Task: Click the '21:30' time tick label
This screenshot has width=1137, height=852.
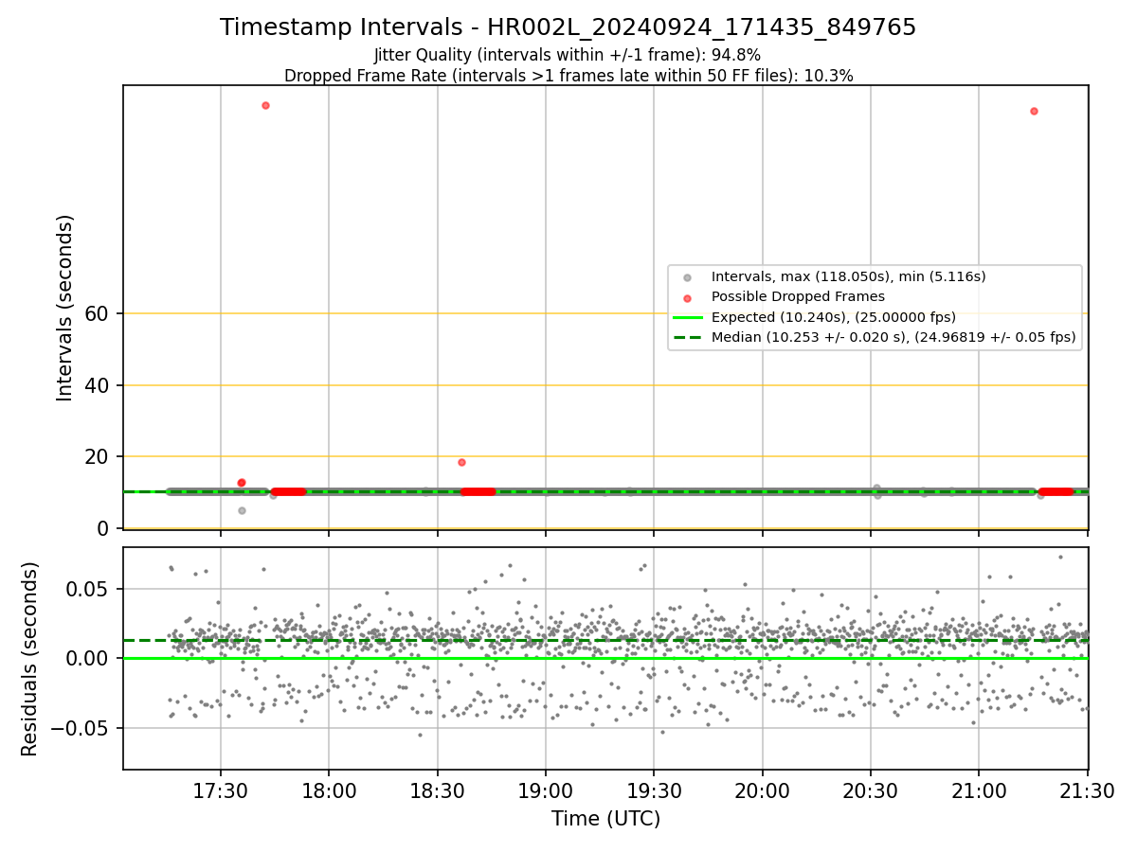Action: pyautogui.click(x=1088, y=790)
